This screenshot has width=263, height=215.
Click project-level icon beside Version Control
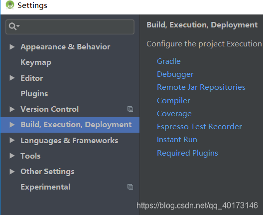130,109
